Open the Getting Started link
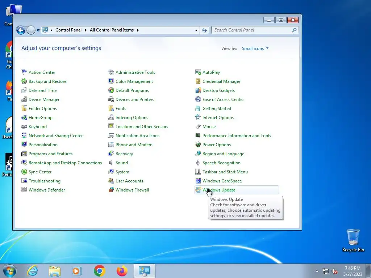Screen dimensions: 371x278 point(217,109)
